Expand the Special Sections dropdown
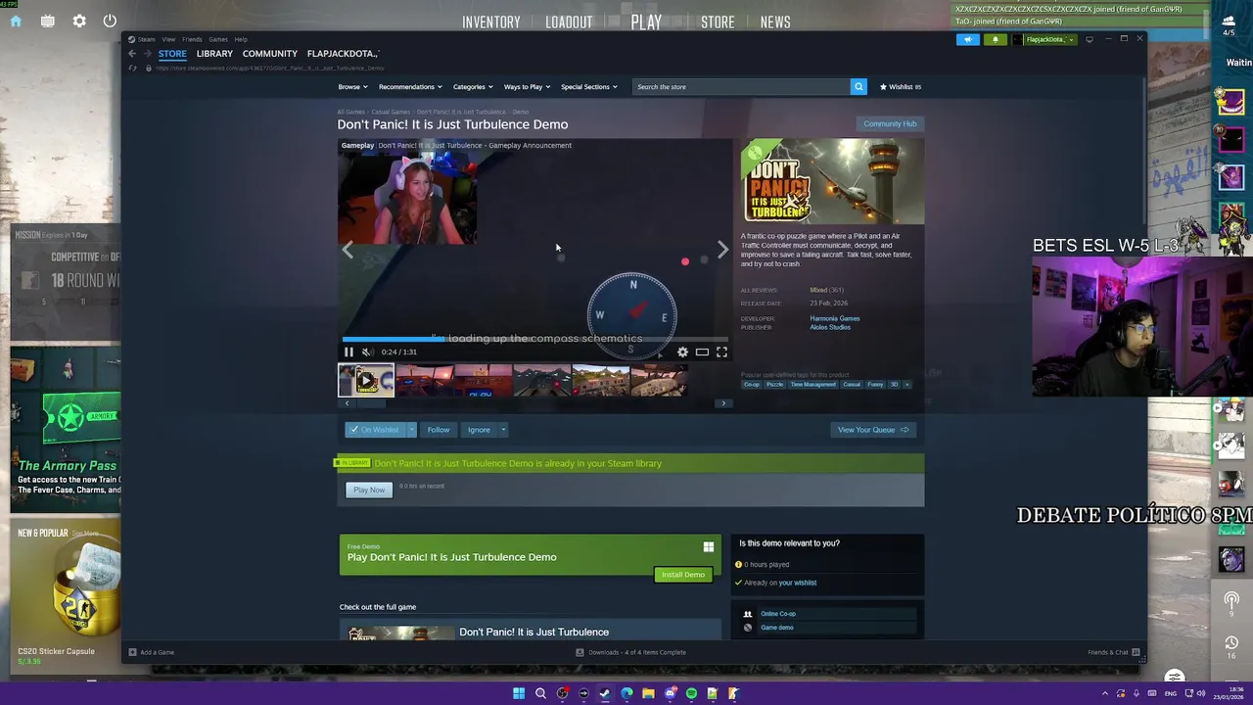The height and width of the screenshot is (705, 1253). pos(589,86)
